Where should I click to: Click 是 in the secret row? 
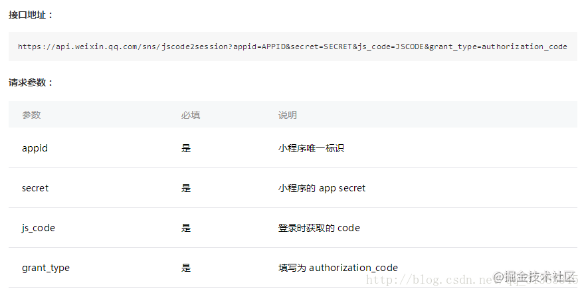coord(186,188)
